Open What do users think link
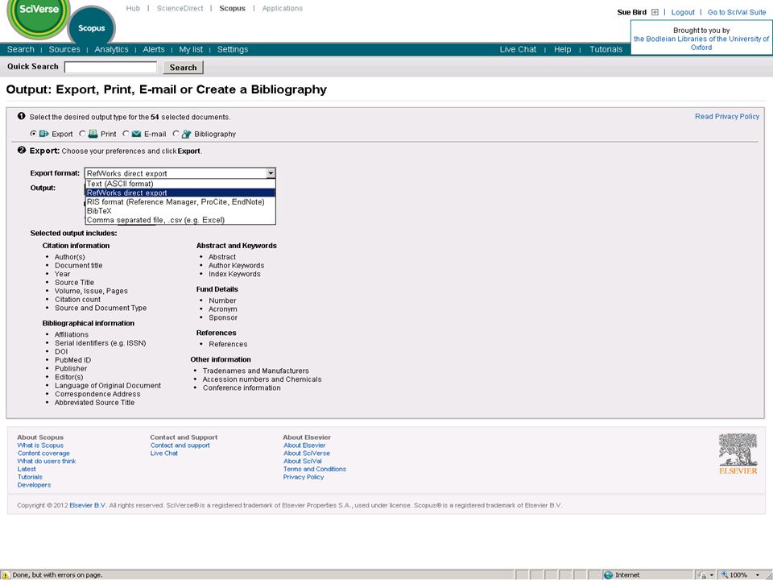773x580 pixels. 47,461
